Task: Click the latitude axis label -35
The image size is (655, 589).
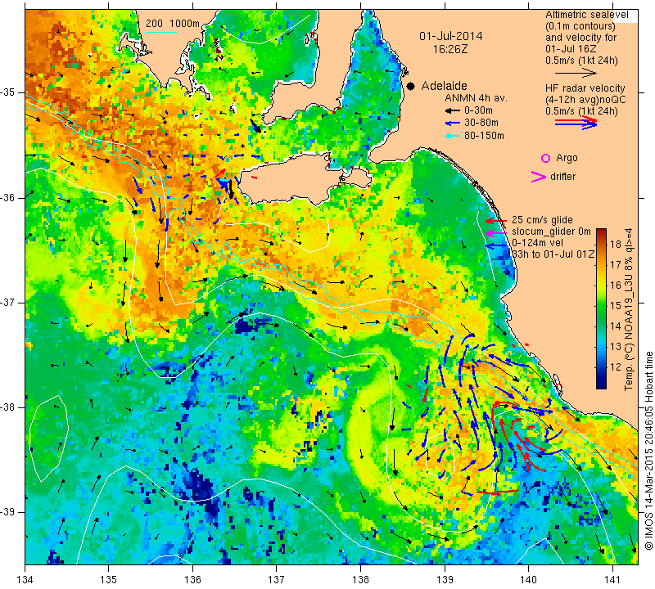Action: [x=8, y=92]
